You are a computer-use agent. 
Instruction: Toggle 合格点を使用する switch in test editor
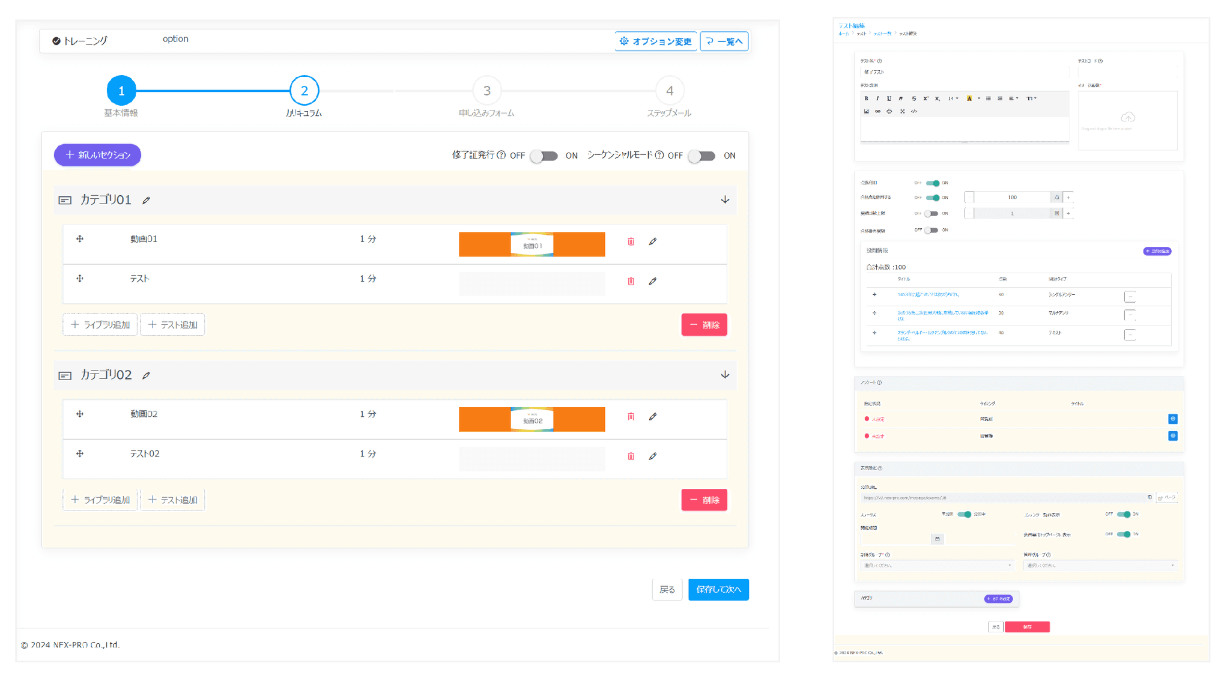click(933, 198)
